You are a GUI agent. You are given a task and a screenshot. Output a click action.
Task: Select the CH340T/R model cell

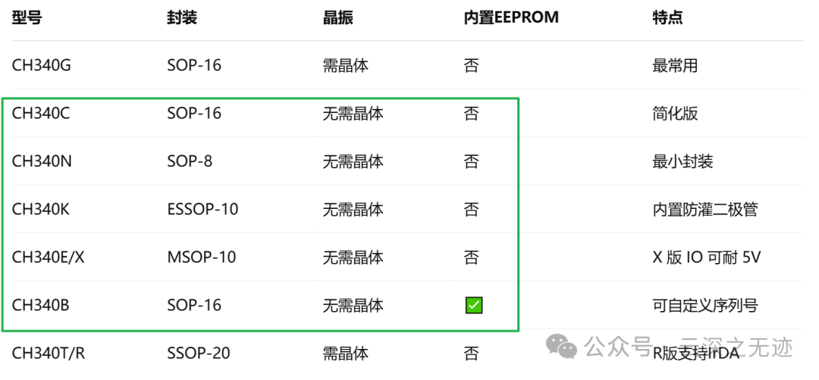(49, 354)
